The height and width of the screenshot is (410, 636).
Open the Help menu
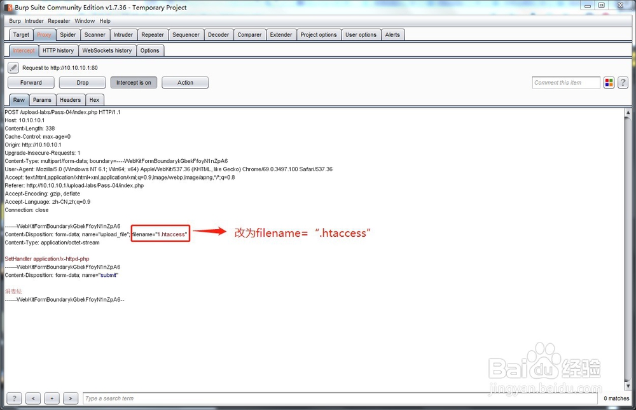(x=105, y=21)
